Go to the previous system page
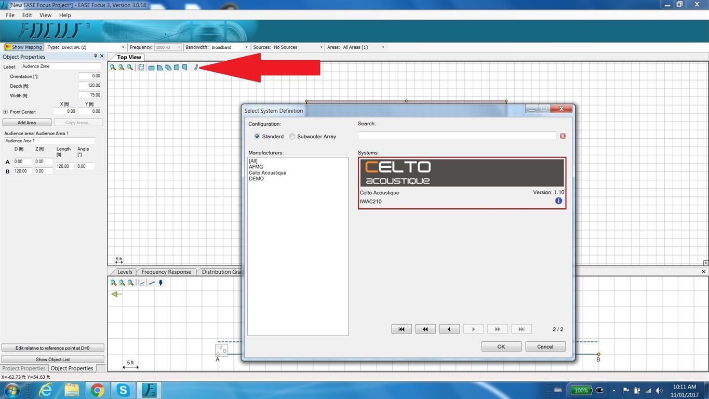709x399 pixels. click(449, 329)
